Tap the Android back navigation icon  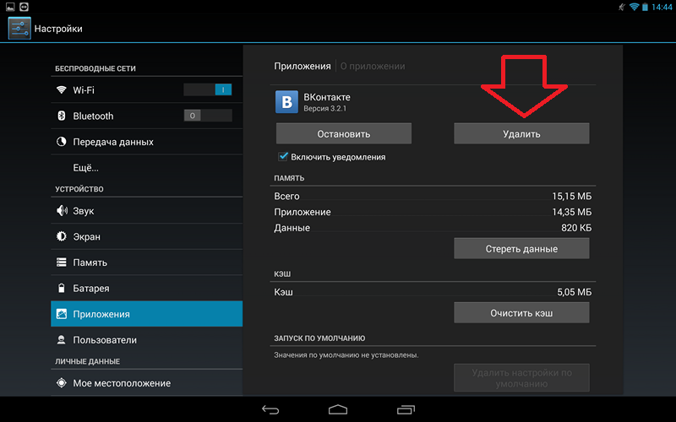point(270,409)
